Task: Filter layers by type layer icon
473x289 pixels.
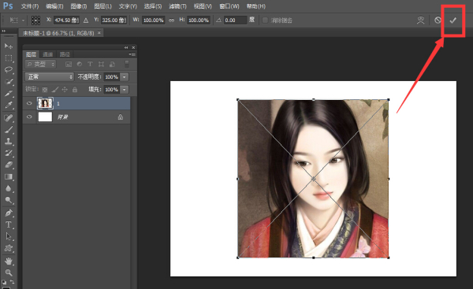Action: [90, 65]
